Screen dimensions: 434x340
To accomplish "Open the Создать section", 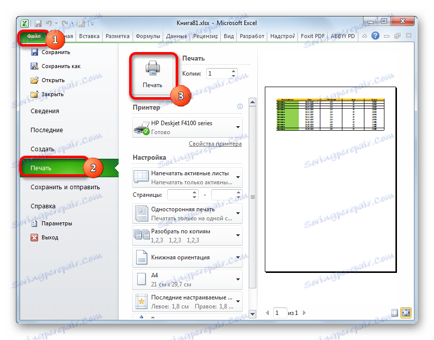I will click(x=43, y=149).
